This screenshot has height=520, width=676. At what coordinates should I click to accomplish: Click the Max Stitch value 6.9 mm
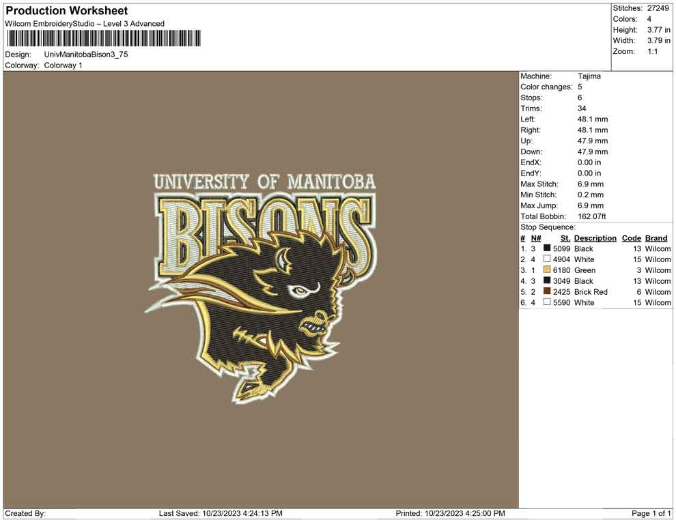coord(591,184)
